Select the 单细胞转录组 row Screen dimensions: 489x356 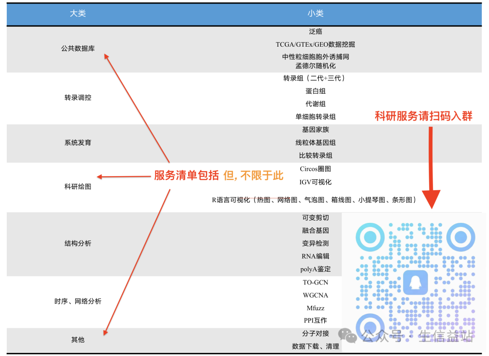click(316, 116)
